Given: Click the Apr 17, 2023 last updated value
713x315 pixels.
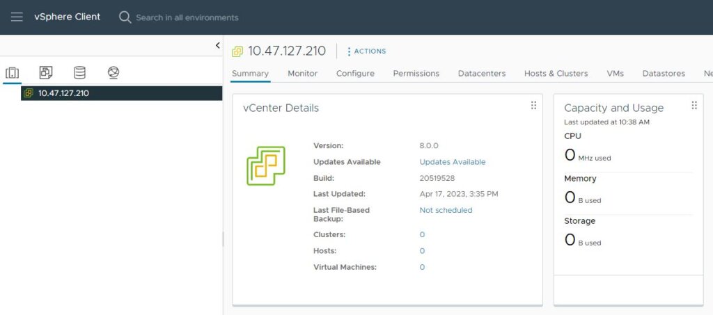Looking at the screenshot, I should 459,194.
